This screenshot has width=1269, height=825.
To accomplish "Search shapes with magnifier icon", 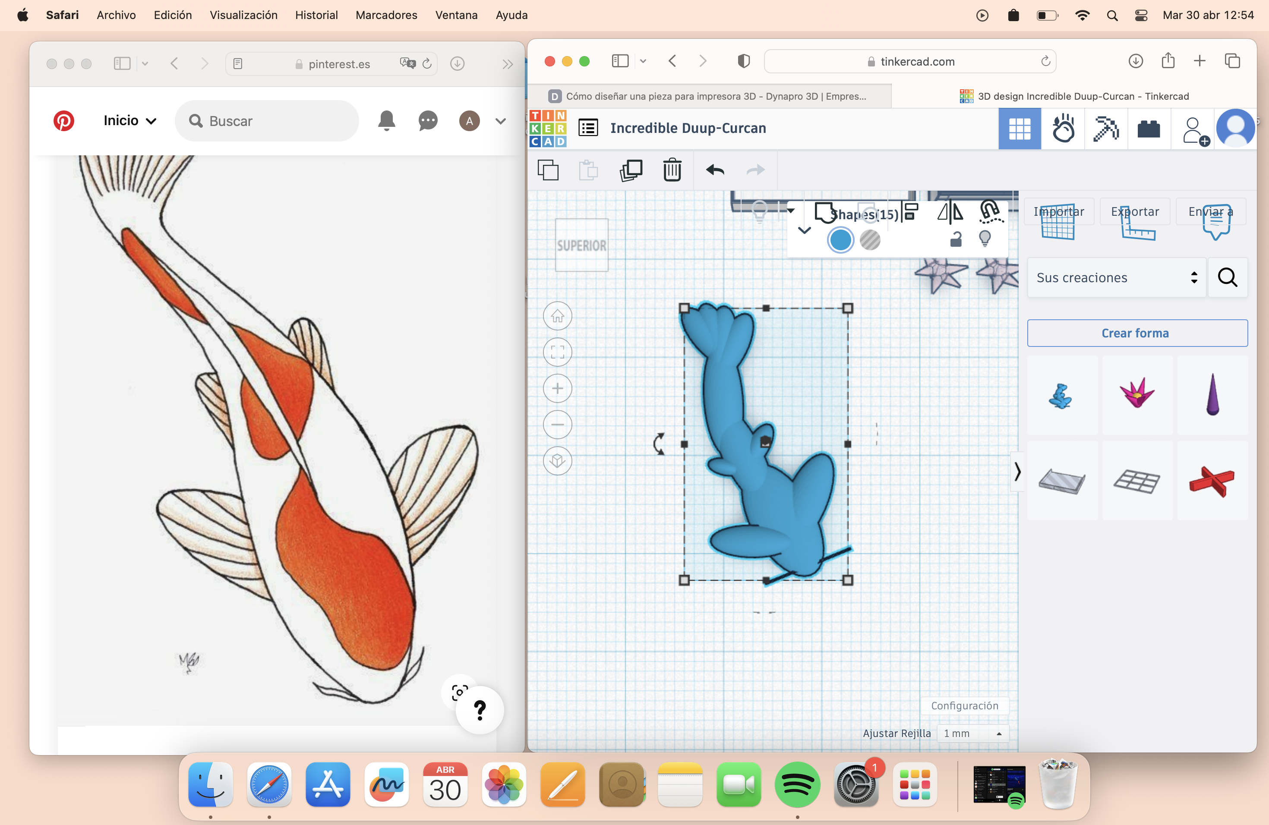I will click(x=1228, y=278).
